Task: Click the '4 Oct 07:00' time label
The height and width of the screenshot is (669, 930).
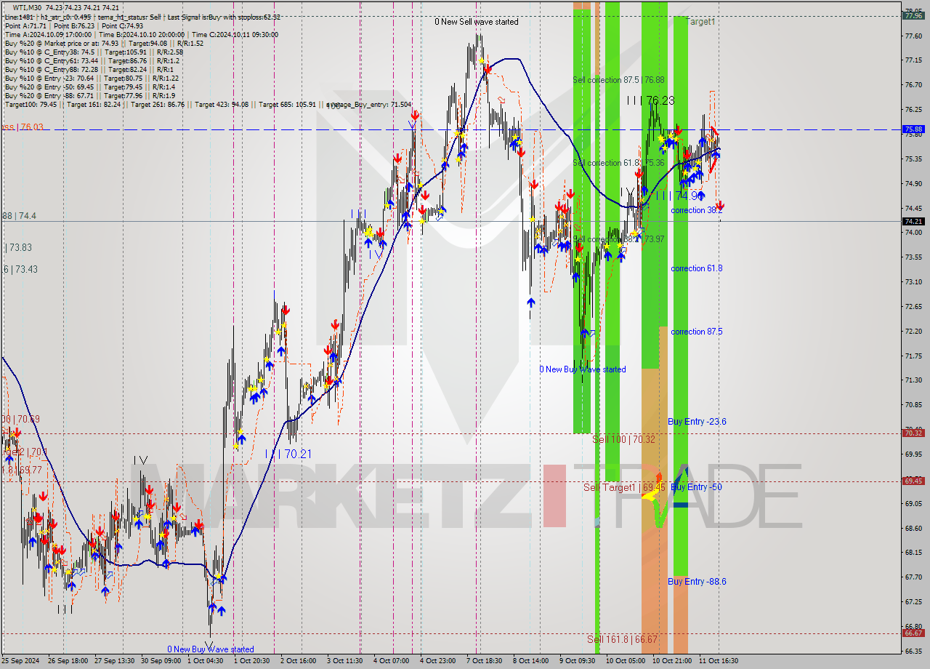Action: [x=392, y=661]
